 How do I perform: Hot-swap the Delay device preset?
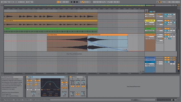click(65, 77)
